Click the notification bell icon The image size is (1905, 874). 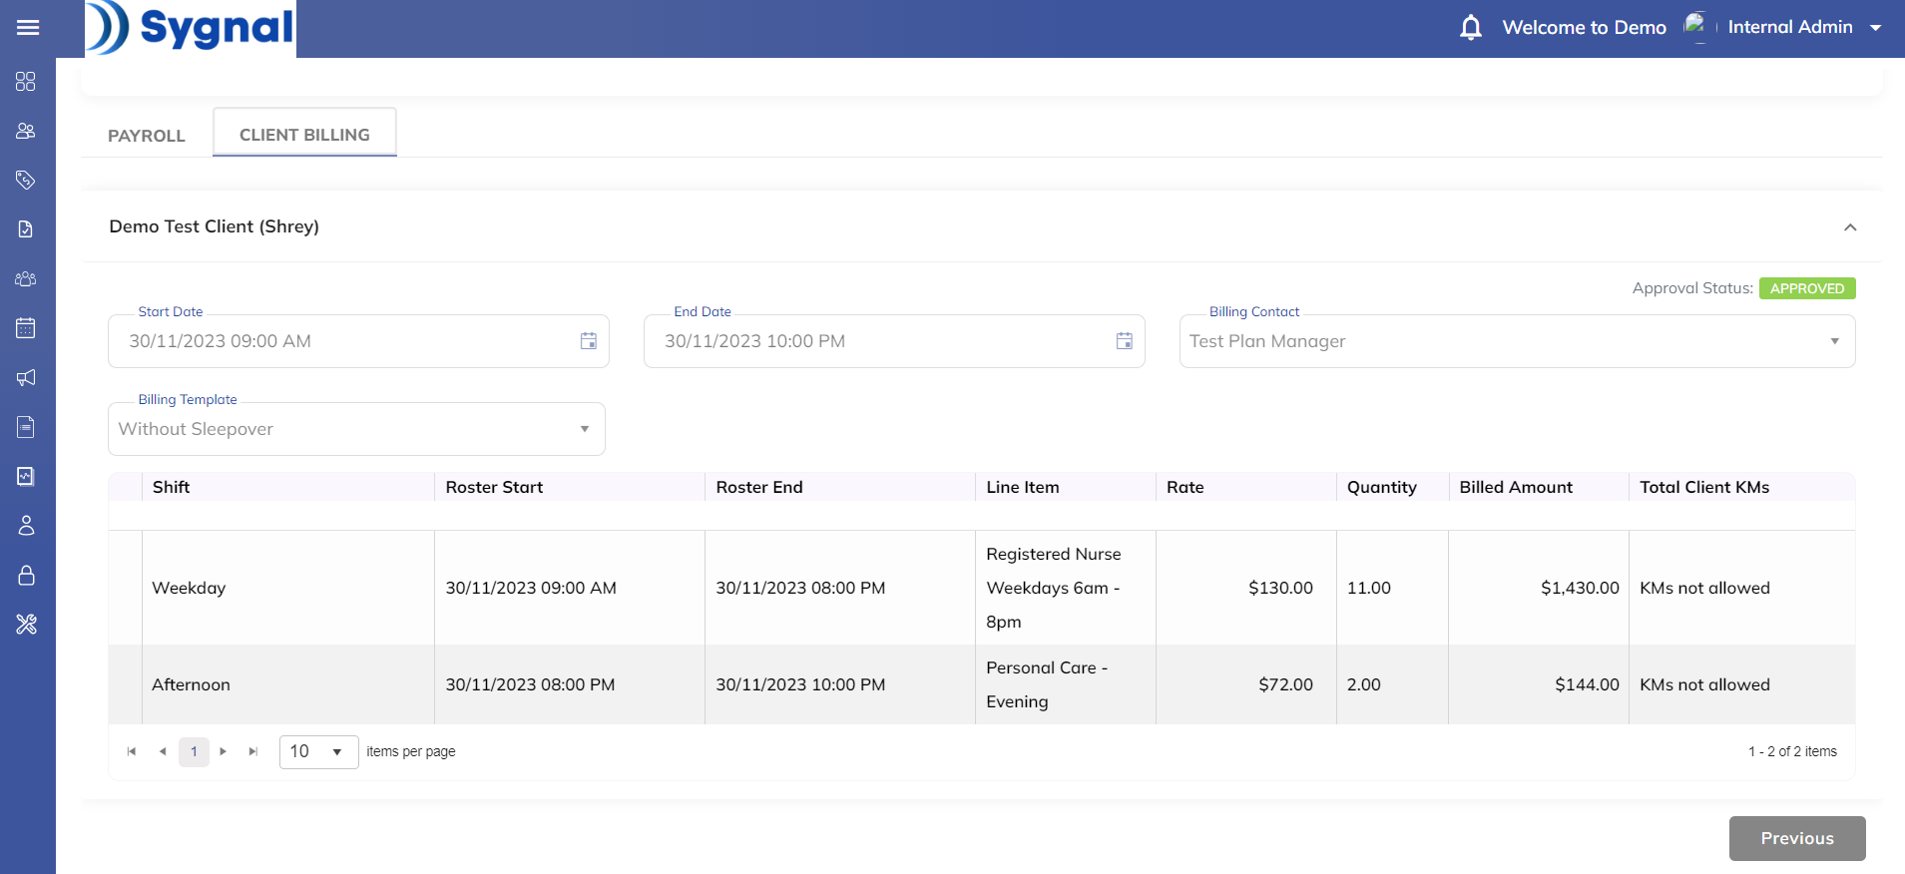coord(1470,28)
